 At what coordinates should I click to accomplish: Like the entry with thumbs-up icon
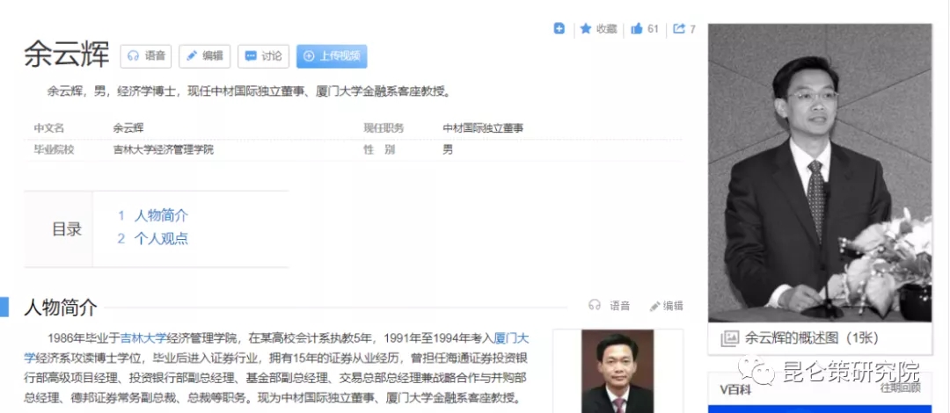[636, 29]
